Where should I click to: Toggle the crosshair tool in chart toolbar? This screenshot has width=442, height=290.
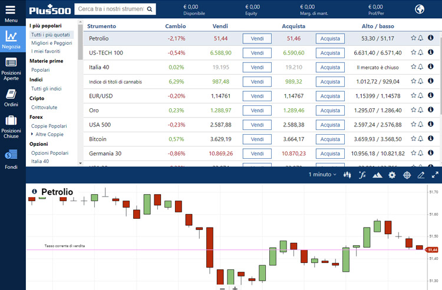(407, 175)
